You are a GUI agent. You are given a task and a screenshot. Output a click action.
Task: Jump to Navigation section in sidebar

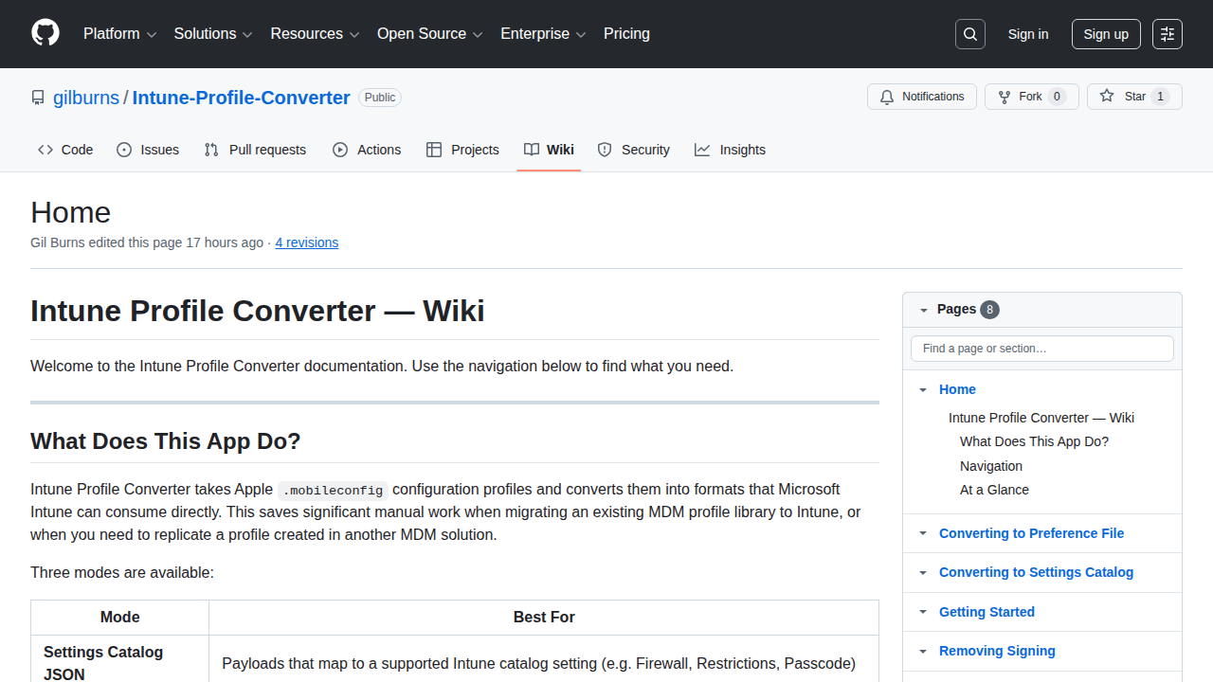991,466
